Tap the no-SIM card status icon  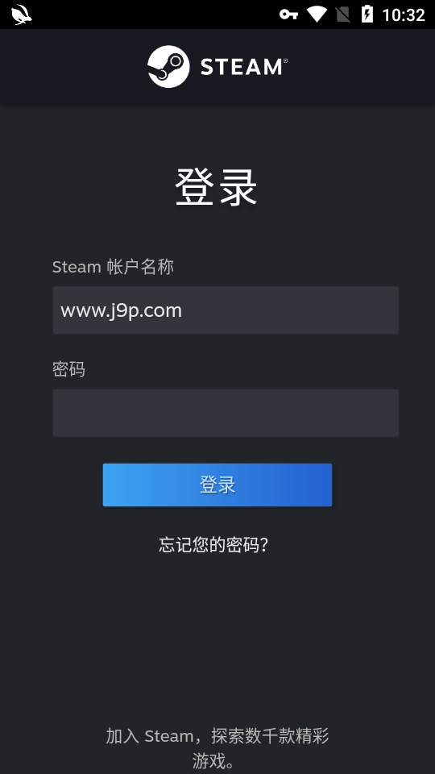click(343, 15)
